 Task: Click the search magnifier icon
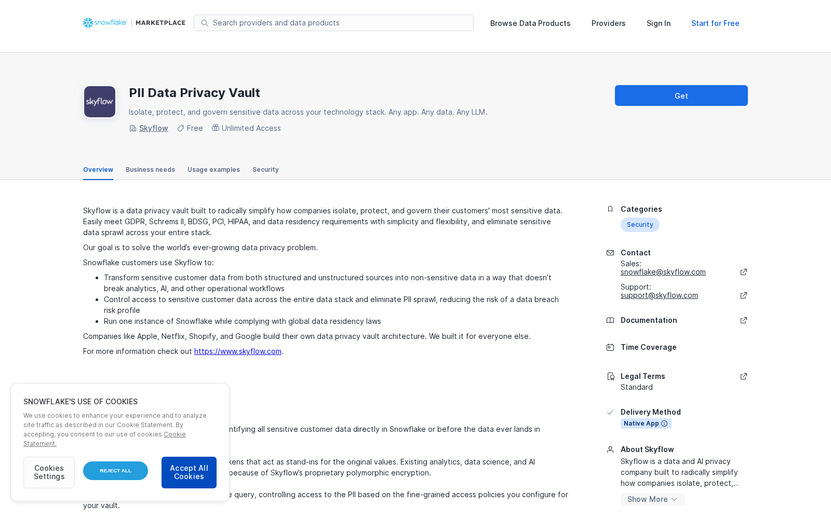tap(205, 23)
